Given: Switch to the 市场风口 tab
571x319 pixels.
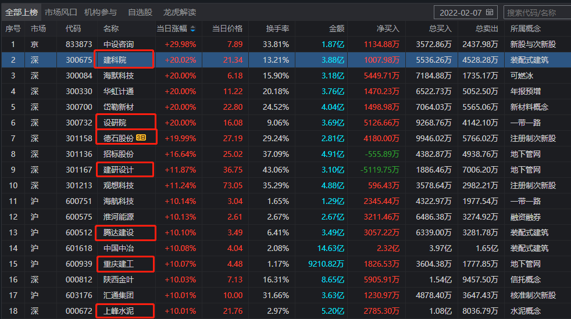Looking at the screenshot, I should [61, 12].
